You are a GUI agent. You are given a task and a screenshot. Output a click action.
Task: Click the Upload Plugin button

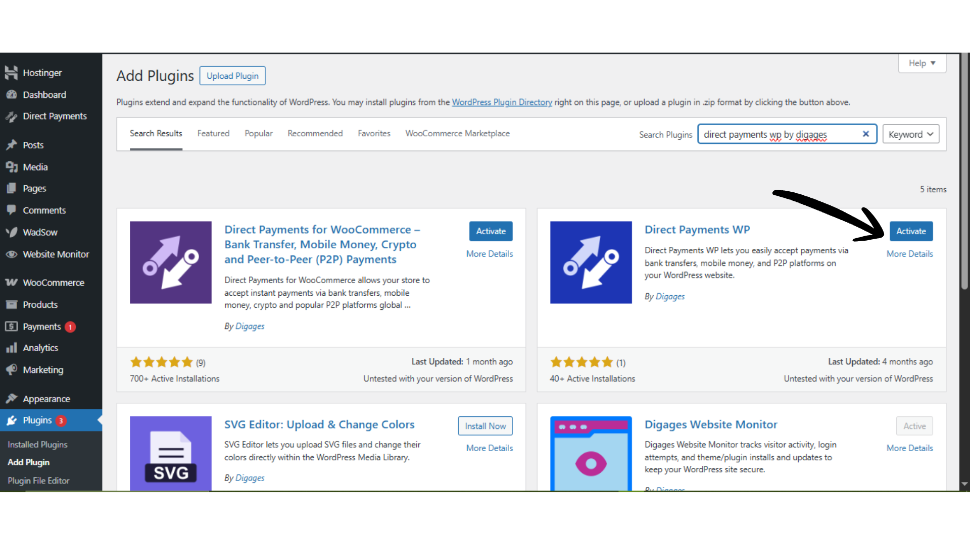[x=232, y=75]
